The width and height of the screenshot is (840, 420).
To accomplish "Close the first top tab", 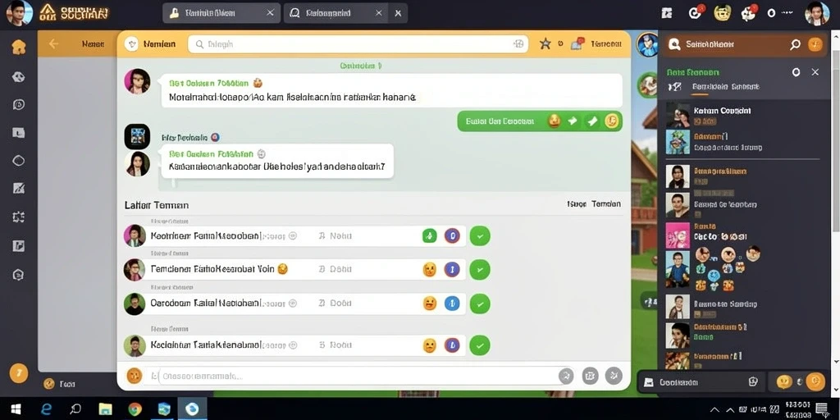I will click(270, 13).
